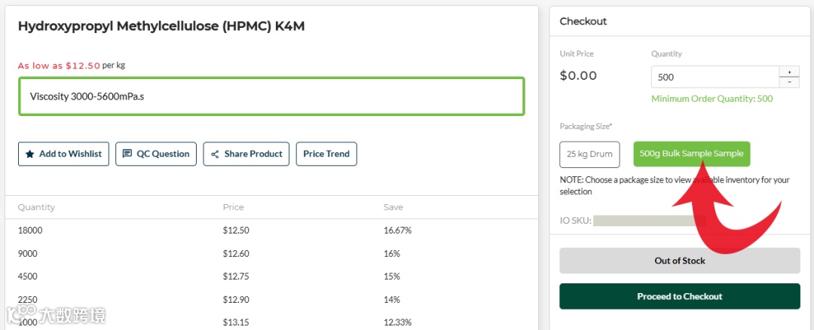Select the Viscosity 3000-5600mPa.s variant box
The height and width of the screenshot is (330, 814).
click(x=271, y=96)
